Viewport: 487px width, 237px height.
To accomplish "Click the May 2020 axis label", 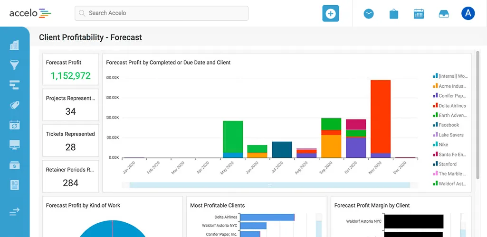I will tap(227, 167).
